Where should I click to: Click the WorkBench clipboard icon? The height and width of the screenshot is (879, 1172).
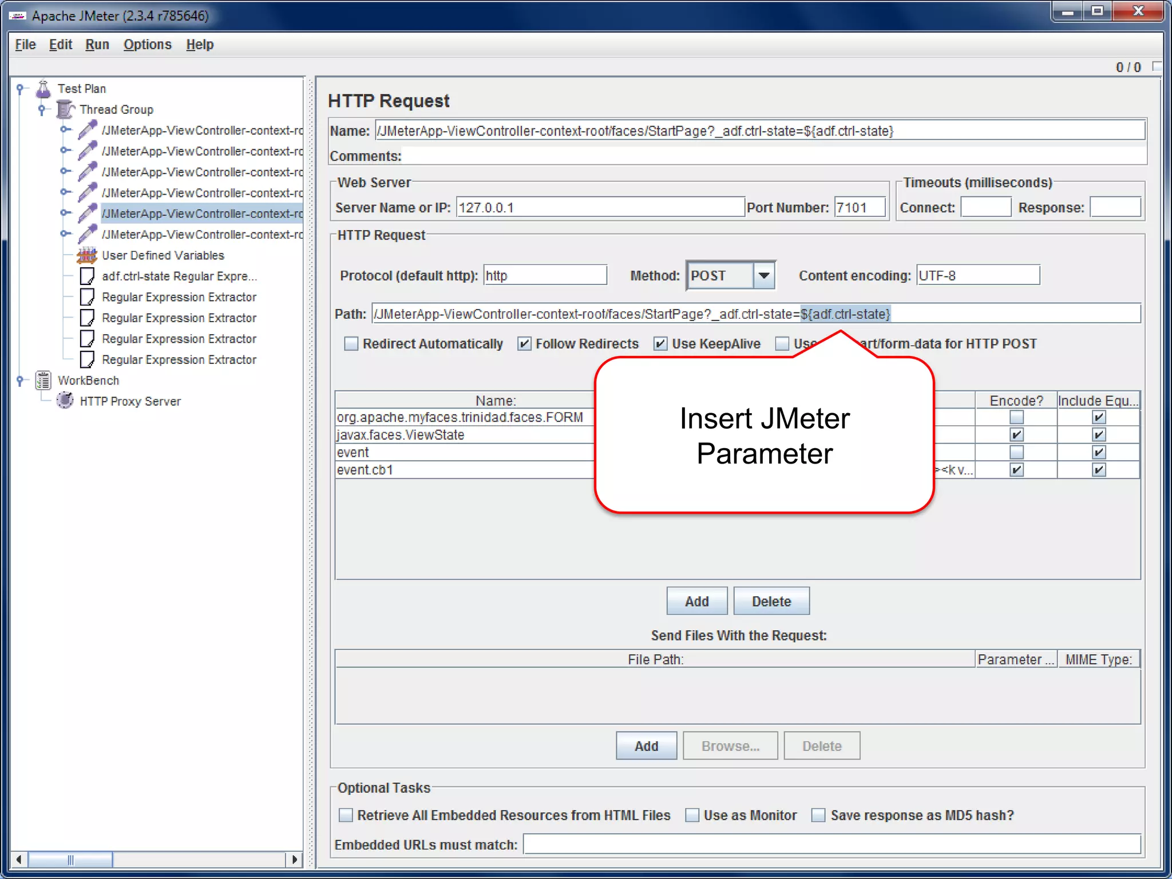click(43, 380)
